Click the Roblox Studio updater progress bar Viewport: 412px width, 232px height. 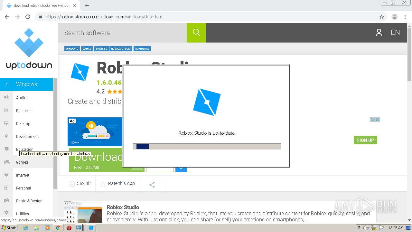pyautogui.click(x=207, y=147)
